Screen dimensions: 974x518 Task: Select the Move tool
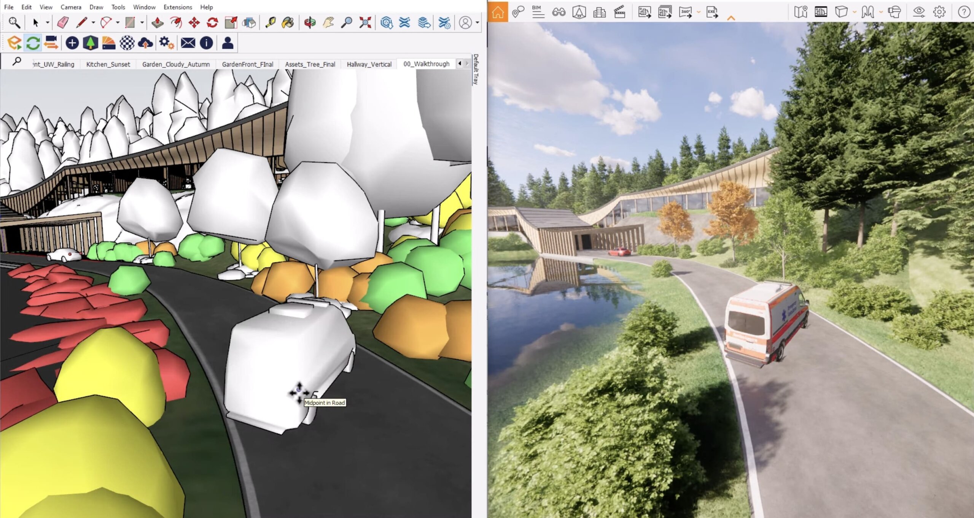tap(194, 23)
